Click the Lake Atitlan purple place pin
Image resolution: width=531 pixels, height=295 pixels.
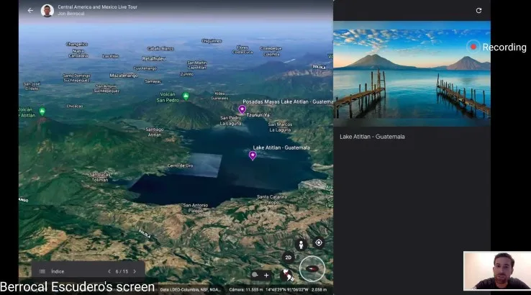(253, 155)
